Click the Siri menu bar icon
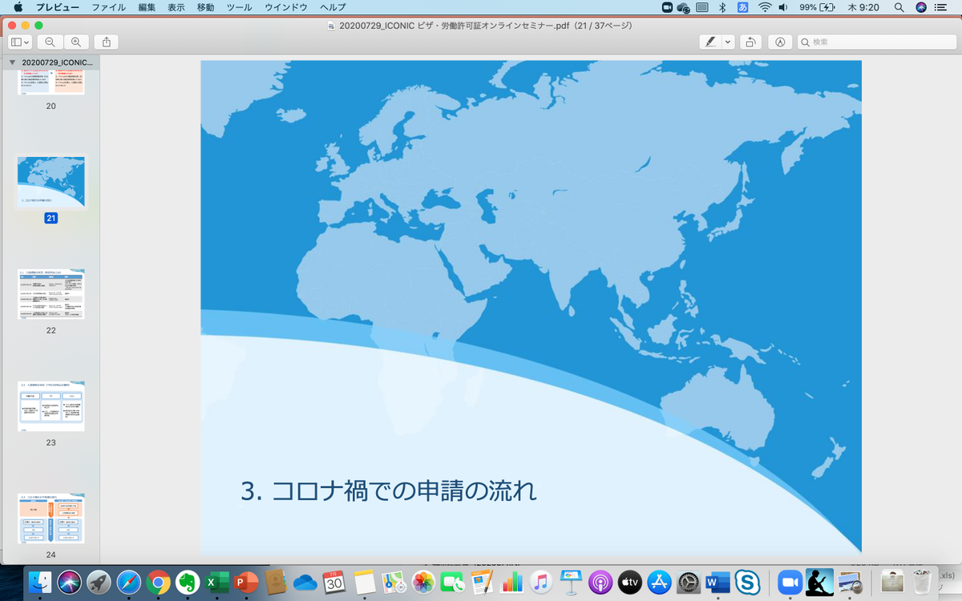 pyautogui.click(x=920, y=7)
